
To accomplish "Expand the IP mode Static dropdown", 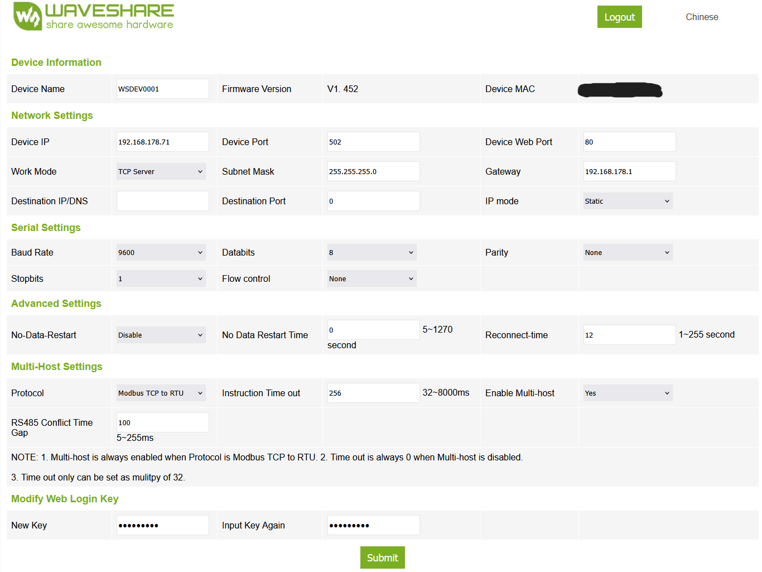I will 628,201.
